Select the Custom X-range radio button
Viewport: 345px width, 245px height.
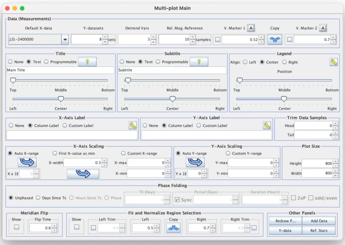(123, 153)
